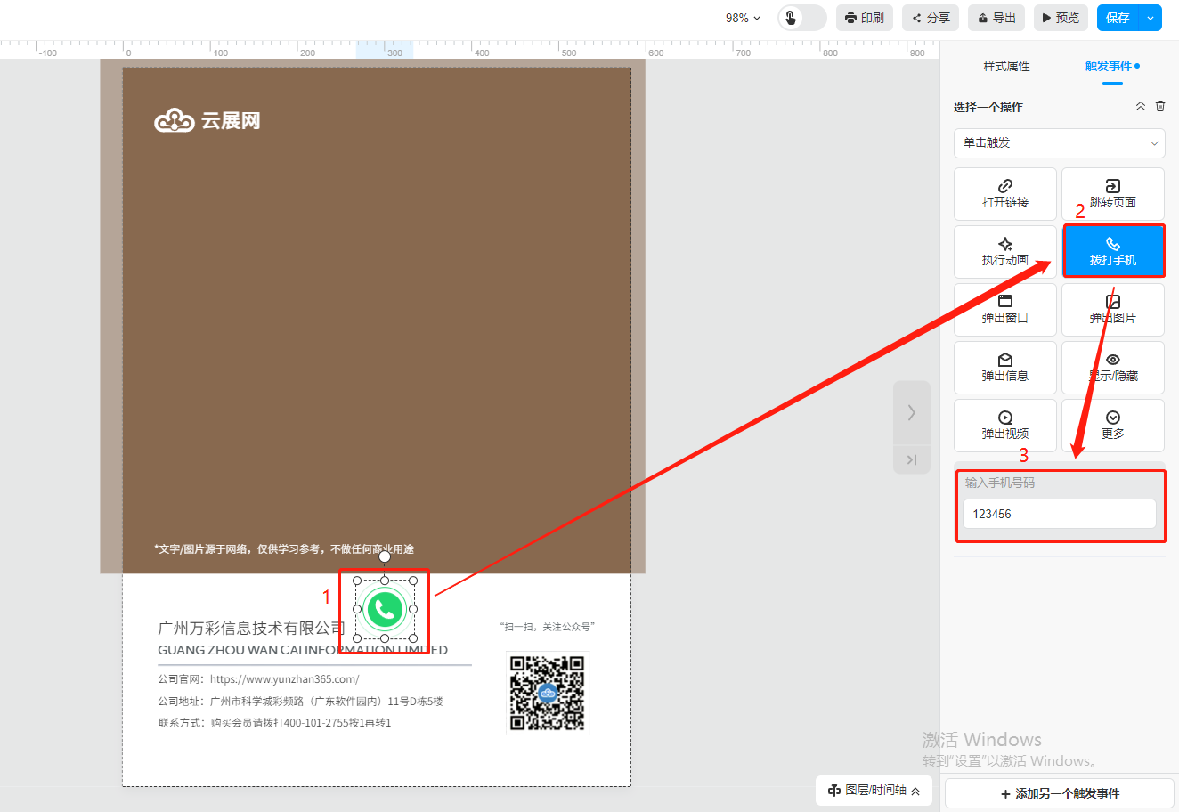Open the 单击触发 trigger type dropdown

[x=1059, y=142]
